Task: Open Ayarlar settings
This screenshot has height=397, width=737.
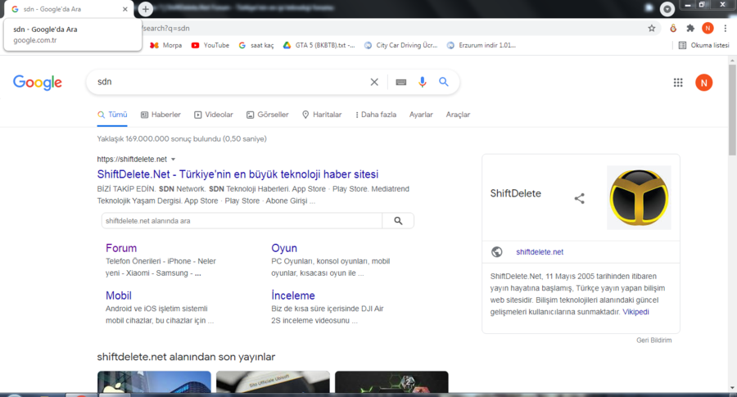Action: click(421, 115)
